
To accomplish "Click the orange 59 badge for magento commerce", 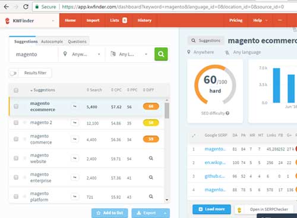I will 151,139.
